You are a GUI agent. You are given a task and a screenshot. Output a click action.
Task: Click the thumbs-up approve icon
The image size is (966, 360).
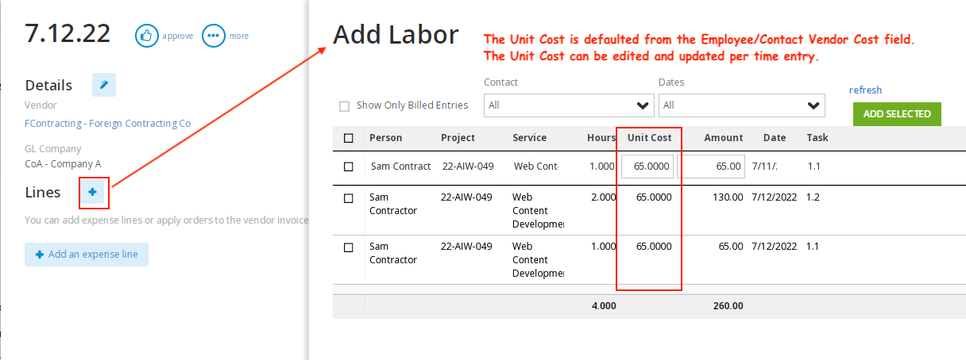(x=146, y=36)
